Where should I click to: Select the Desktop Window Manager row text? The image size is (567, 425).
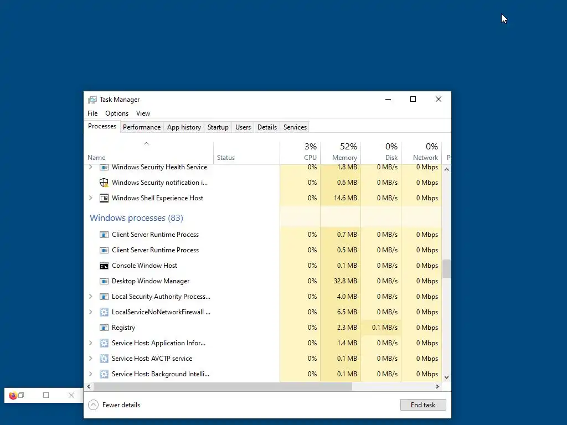[x=151, y=281]
